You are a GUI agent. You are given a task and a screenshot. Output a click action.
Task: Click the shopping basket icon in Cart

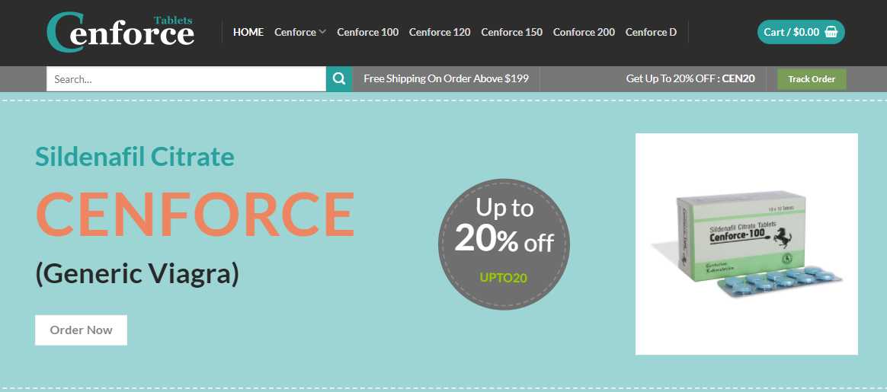pyautogui.click(x=831, y=32)
